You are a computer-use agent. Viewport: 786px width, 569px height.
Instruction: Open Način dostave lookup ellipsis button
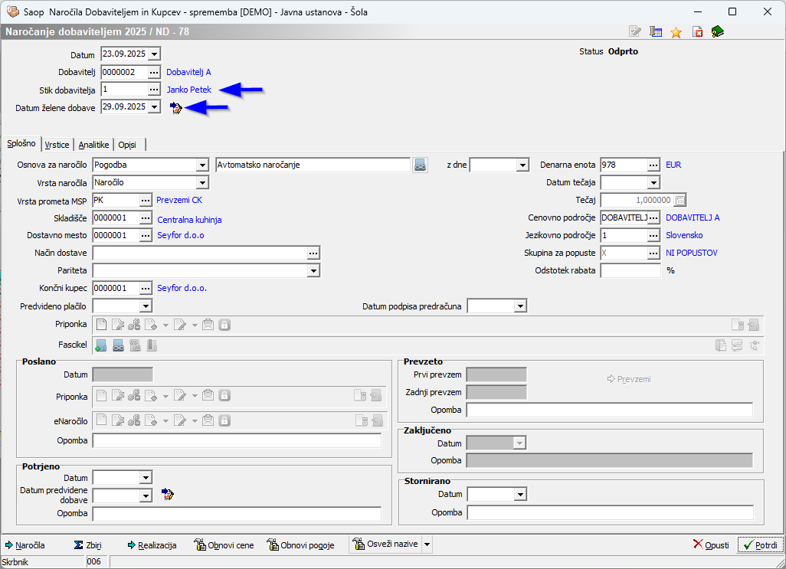[x=313, y=253]
